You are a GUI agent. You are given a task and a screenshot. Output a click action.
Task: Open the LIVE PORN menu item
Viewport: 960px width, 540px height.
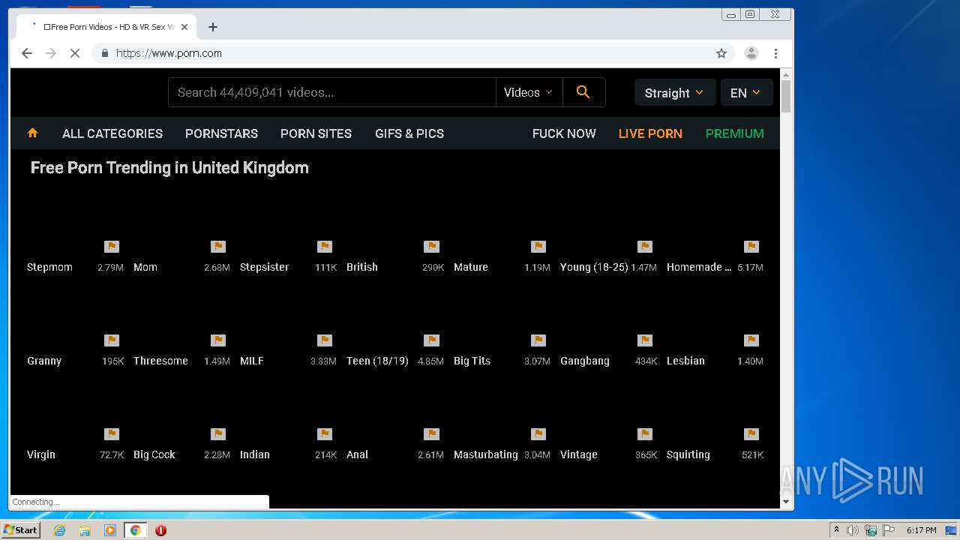pos(650,133)
